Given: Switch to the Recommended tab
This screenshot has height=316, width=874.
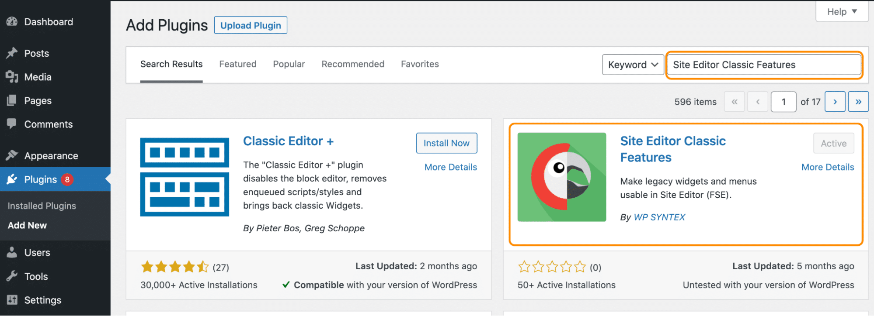Looking at the screenshot, I should (x=353, y=64).
